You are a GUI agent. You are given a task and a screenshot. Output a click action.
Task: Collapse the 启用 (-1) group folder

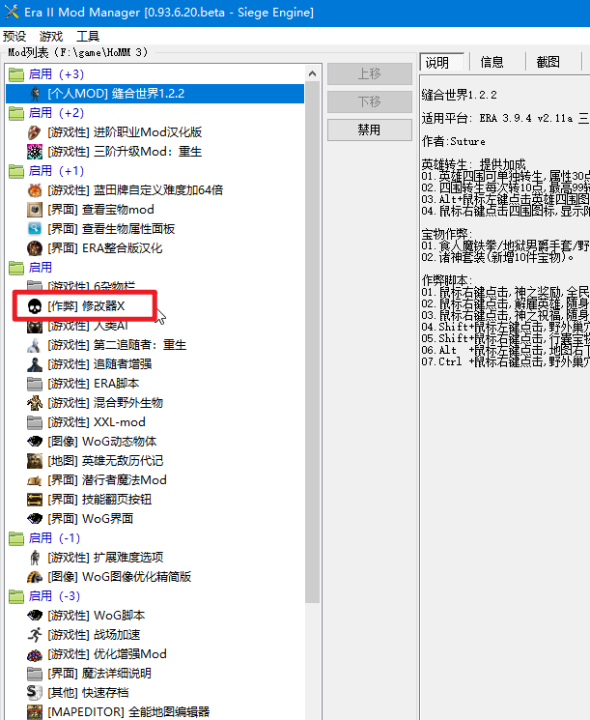click(x=16, y=538)
